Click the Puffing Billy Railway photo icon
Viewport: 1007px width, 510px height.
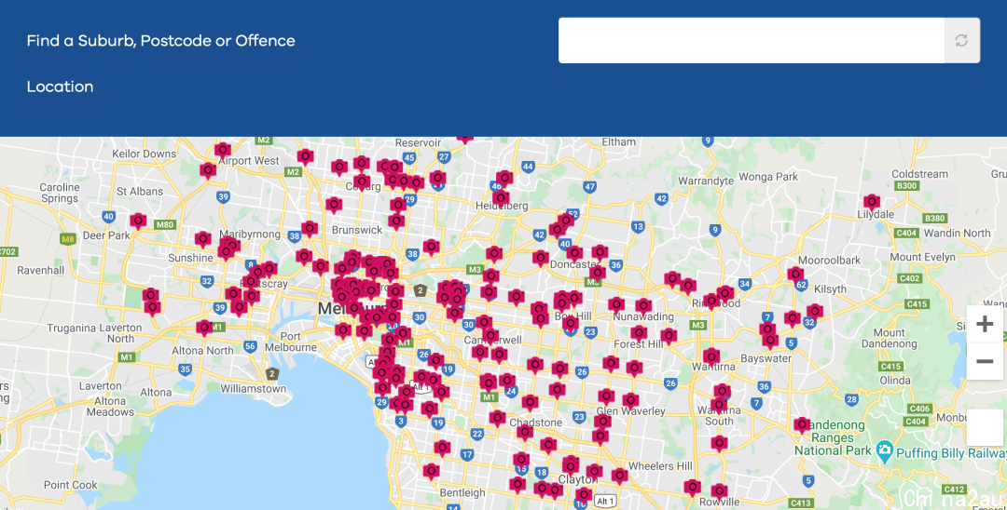coord(885,450)
